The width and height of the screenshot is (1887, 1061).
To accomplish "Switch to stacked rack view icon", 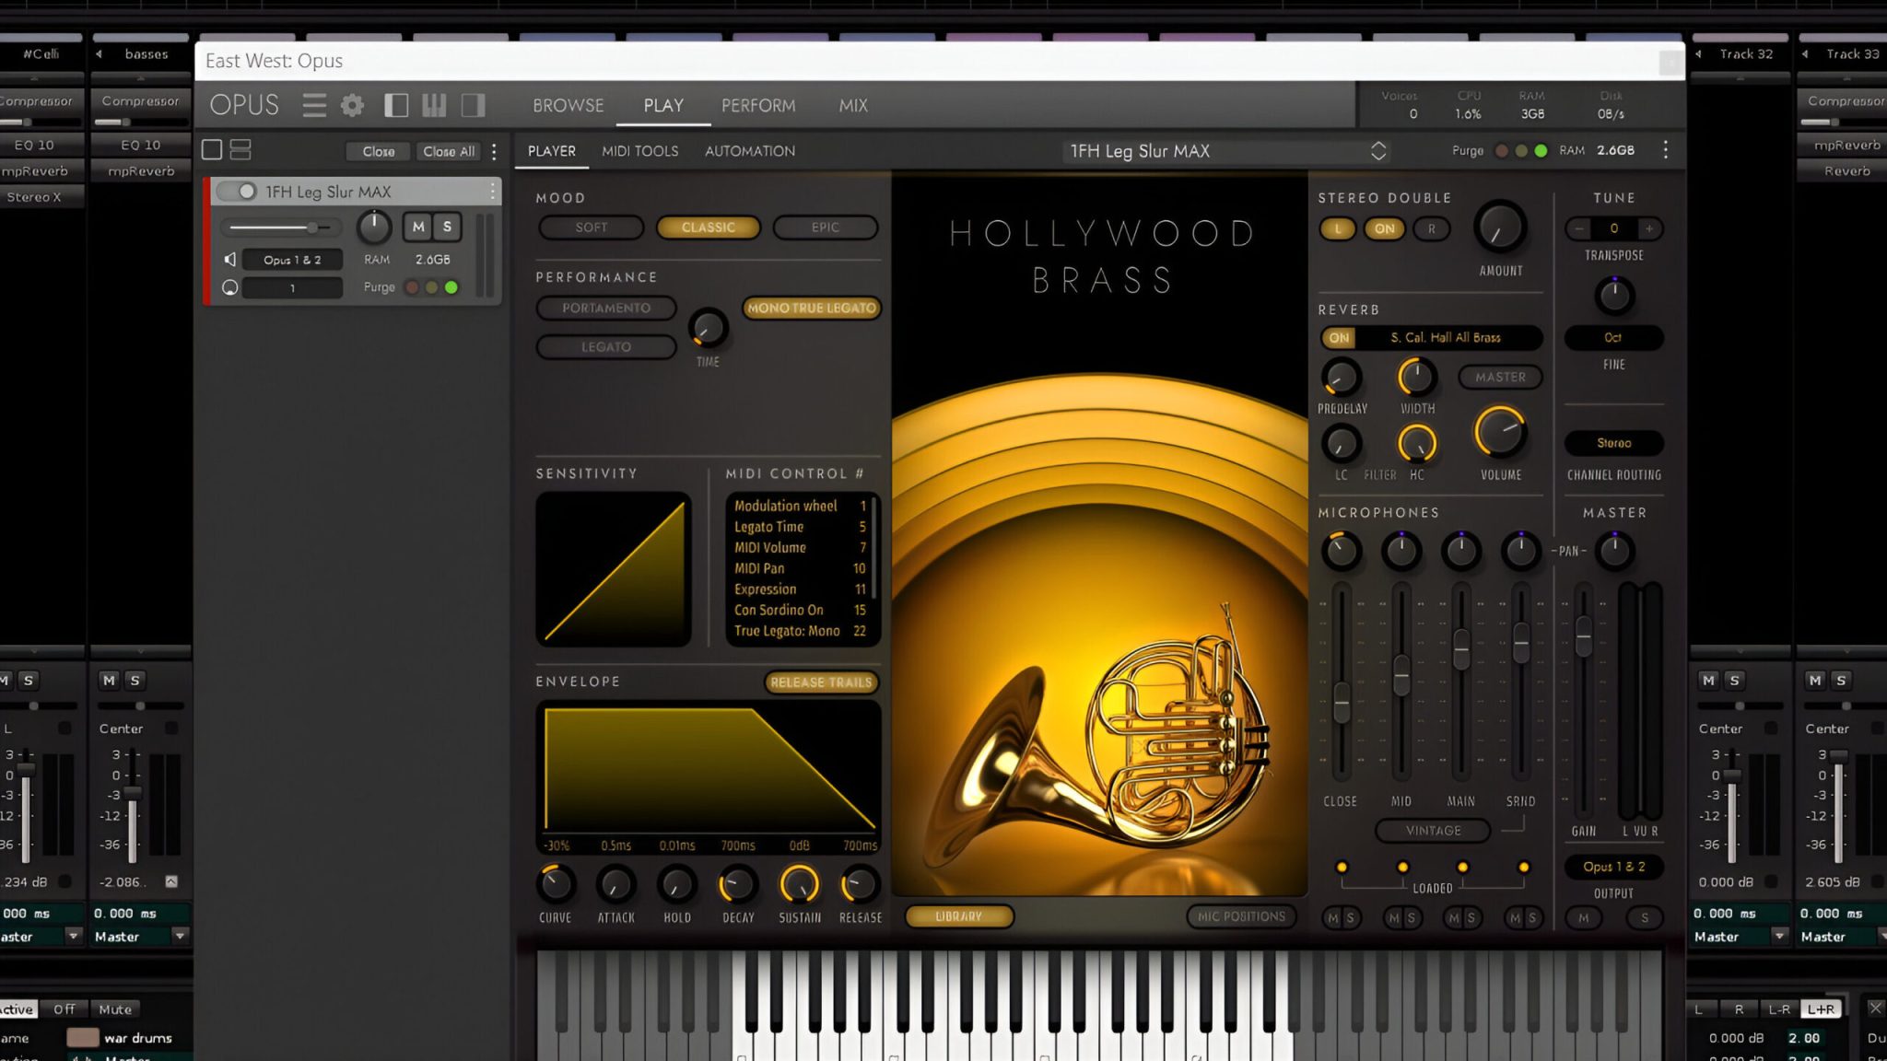I will click(x=240, y=149).
